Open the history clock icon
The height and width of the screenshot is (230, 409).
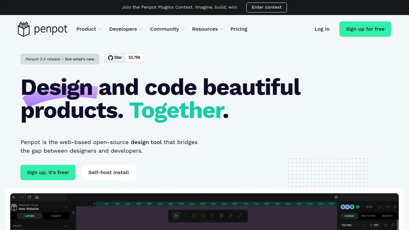pyautogui.click(x=388, y=207)
